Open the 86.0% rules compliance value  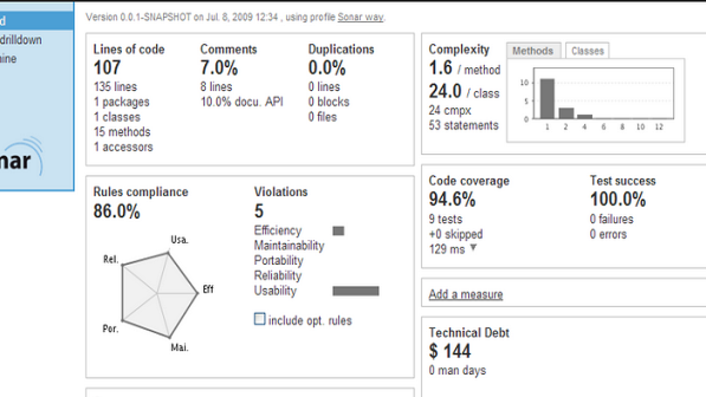click(116, 211)
